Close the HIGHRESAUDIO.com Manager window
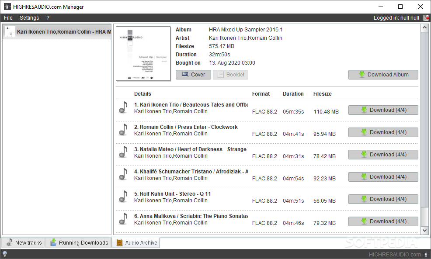This screenshot has height=259, width=431. [x=420, y=7]
